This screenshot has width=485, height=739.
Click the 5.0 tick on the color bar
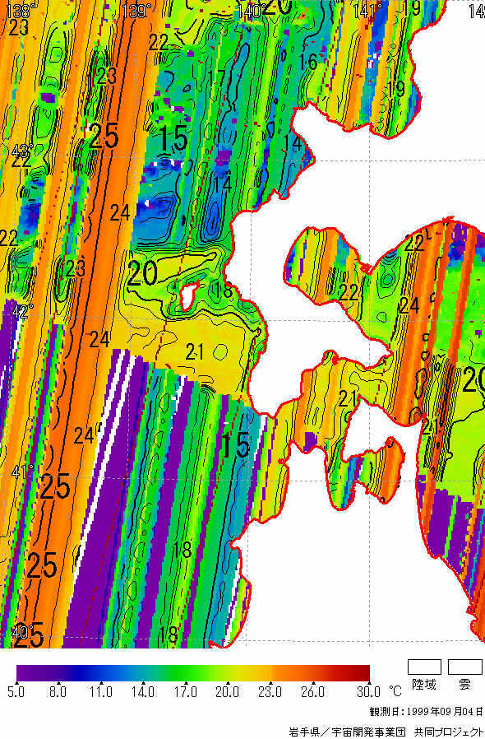click(16, 692)
